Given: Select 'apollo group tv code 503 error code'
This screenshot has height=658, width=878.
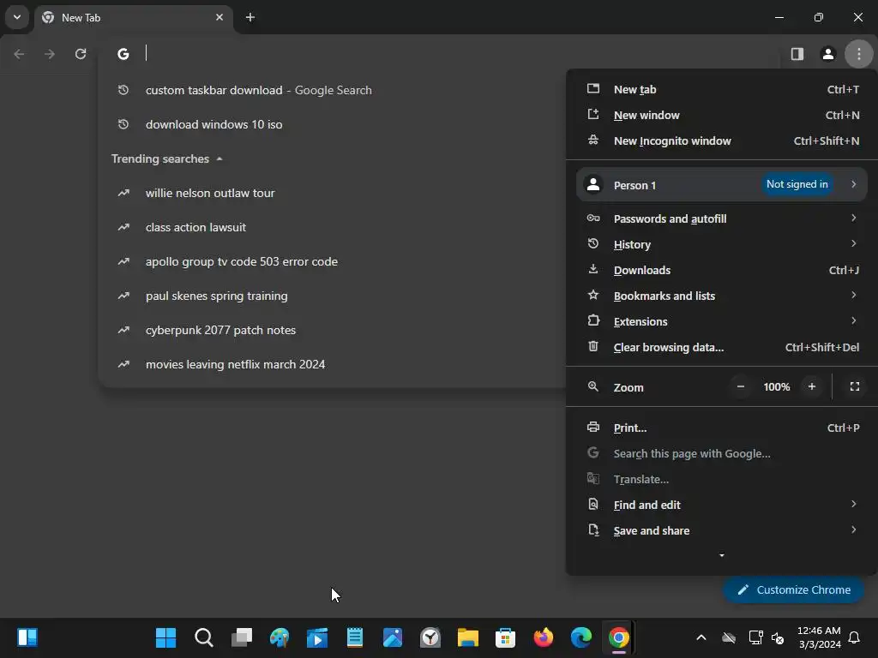Looking at the screenshot, I should [332, 261].
